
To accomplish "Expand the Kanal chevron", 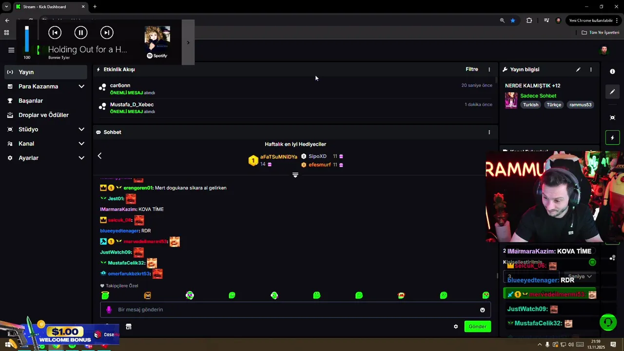I will point(81,144).
